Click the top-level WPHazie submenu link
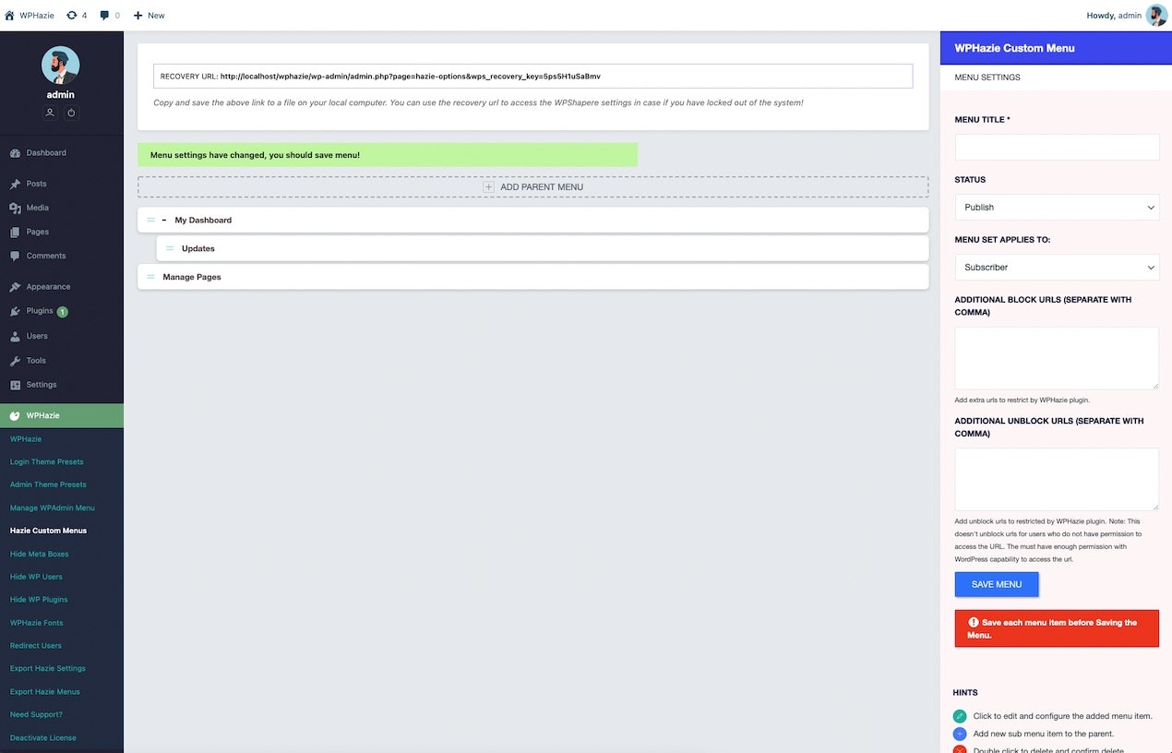 (26, 439)
